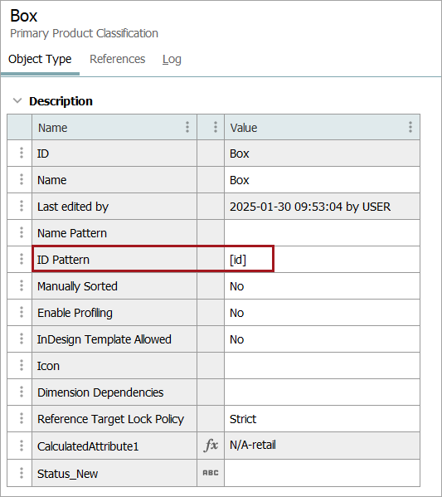
Task: Click the row handle dots for ID Pattern
Action: (x=22, y=259)
